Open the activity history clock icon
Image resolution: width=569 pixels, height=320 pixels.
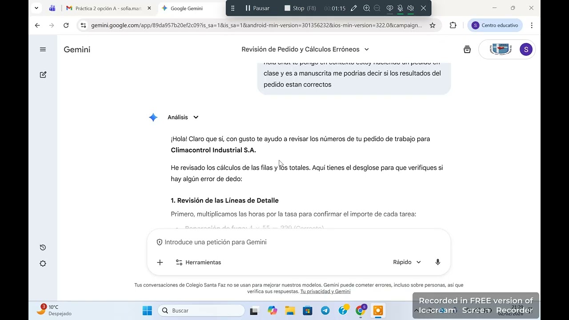tap(43, 248)
